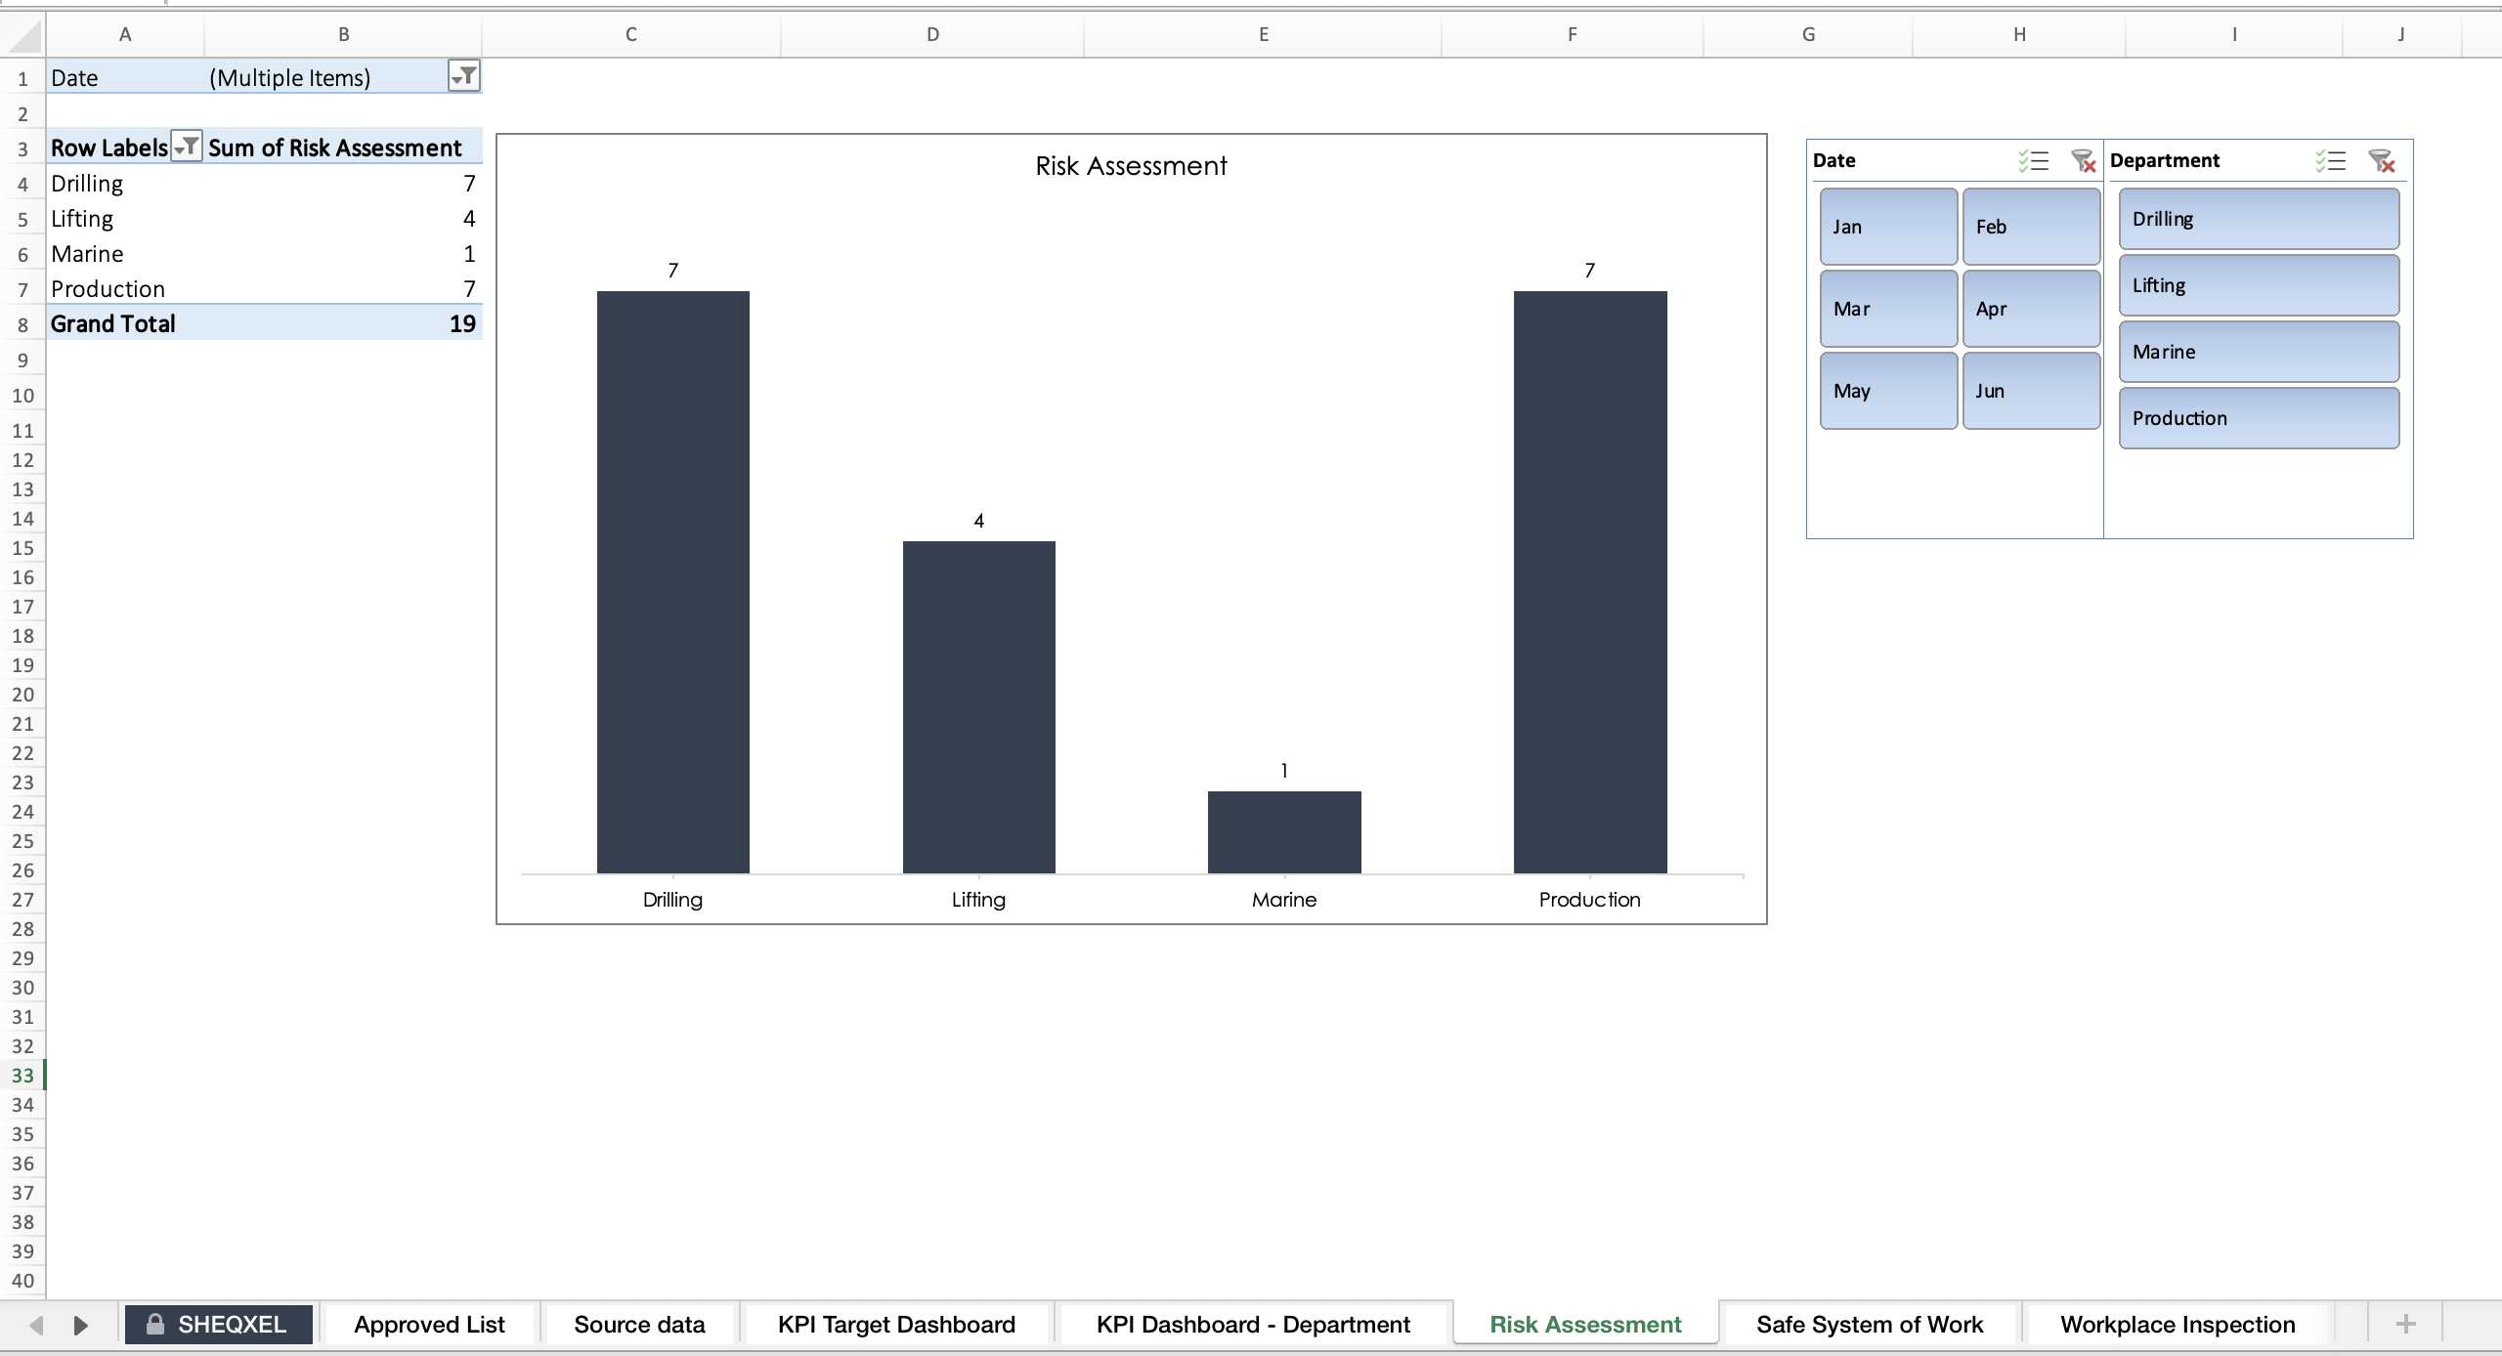The height and width of the screenshot is (1356, 2502).
Task: Toggle Marine in the Department slicer
Action: [2258, 351]
